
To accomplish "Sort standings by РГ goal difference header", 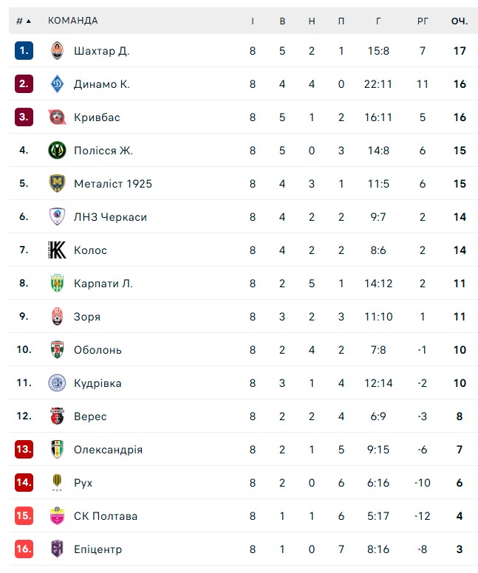I will (x=423, y=21).
